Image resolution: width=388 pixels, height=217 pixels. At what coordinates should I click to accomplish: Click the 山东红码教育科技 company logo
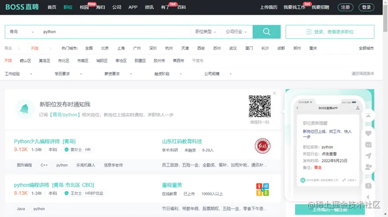click(x=263, y=146)
